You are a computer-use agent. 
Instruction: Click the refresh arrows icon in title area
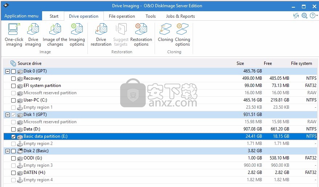(x=296, y=16)
